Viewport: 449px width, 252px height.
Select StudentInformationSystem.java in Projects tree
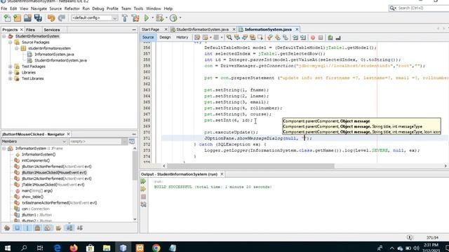point(60,60)
